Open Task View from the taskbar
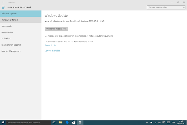This screenshot has height=125, width=187. tap(54, 122)
